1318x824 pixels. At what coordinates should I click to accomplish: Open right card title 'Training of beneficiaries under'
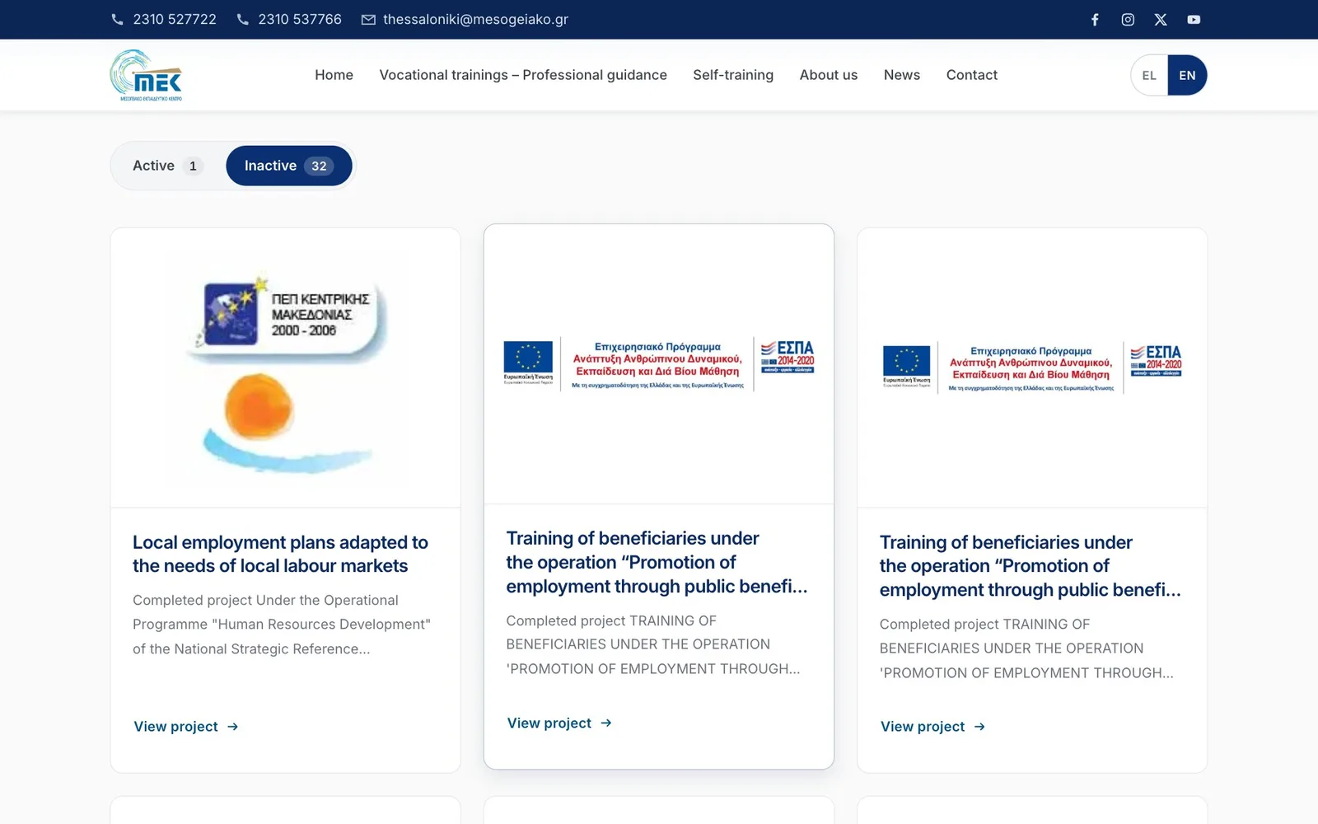[1031, 566]
